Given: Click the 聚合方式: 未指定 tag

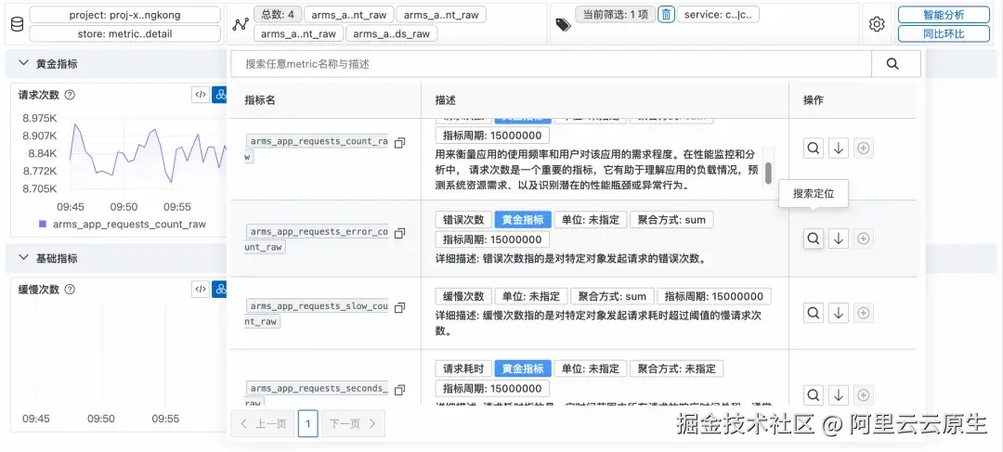Looking at the screenshot, I should (x=676, y=368).
